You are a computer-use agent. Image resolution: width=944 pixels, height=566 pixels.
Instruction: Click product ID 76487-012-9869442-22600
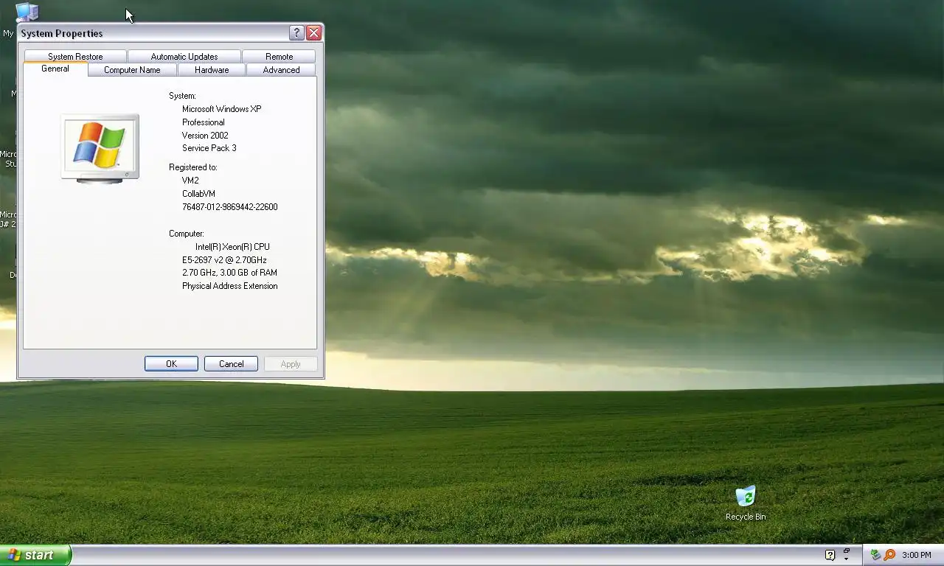click(x=230, y=207)
